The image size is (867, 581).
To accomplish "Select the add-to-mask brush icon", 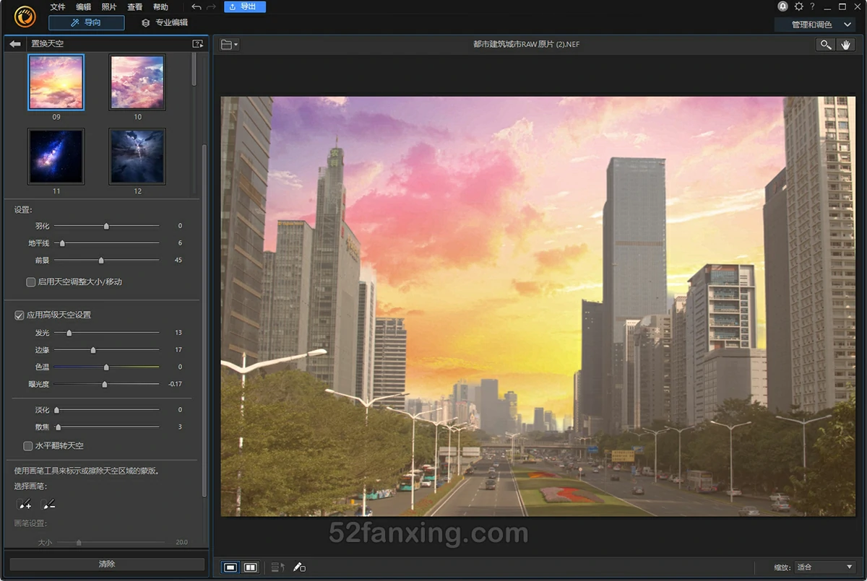I will point(24,503).
